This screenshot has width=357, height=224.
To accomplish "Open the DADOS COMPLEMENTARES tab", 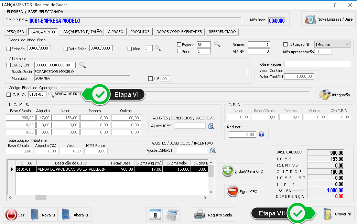I will tap(179, 32).
